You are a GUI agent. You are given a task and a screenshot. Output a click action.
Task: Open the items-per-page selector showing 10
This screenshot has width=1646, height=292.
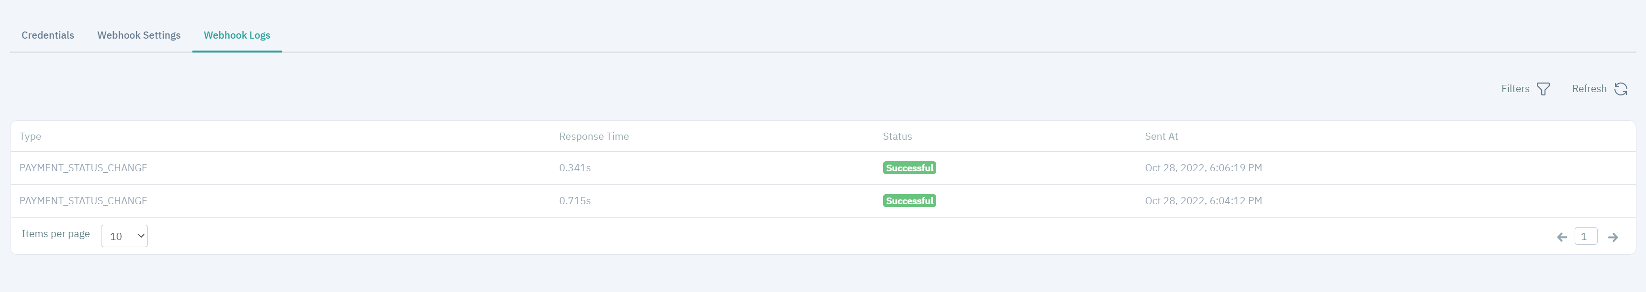(x=124, y=235)
